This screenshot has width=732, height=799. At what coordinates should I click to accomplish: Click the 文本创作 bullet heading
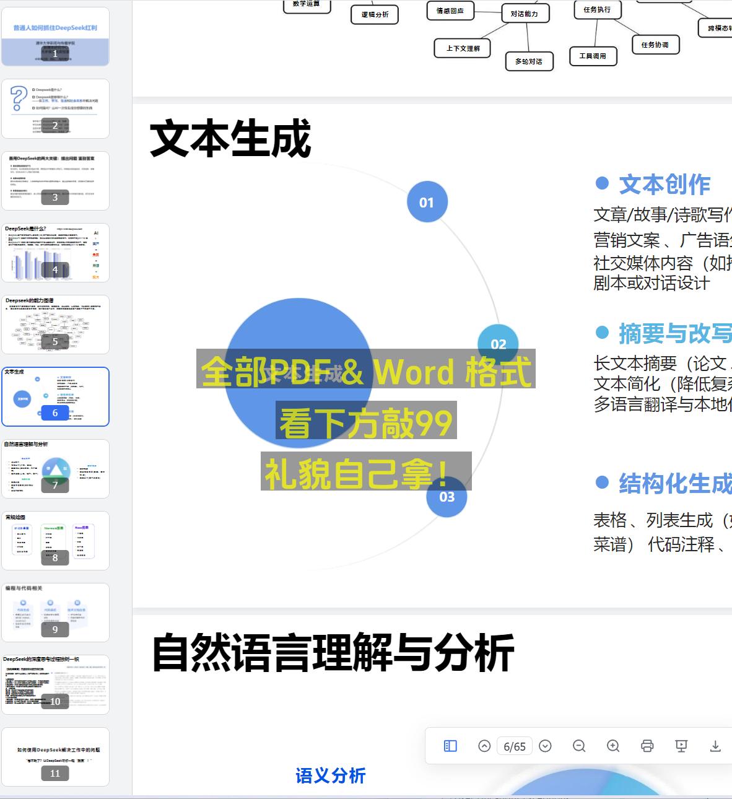tap(664, 184)
